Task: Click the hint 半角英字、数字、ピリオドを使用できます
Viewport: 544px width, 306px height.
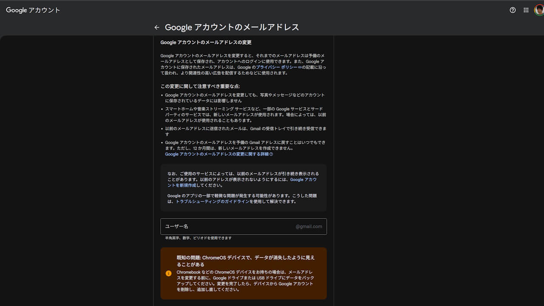Action: coord(198,238)
